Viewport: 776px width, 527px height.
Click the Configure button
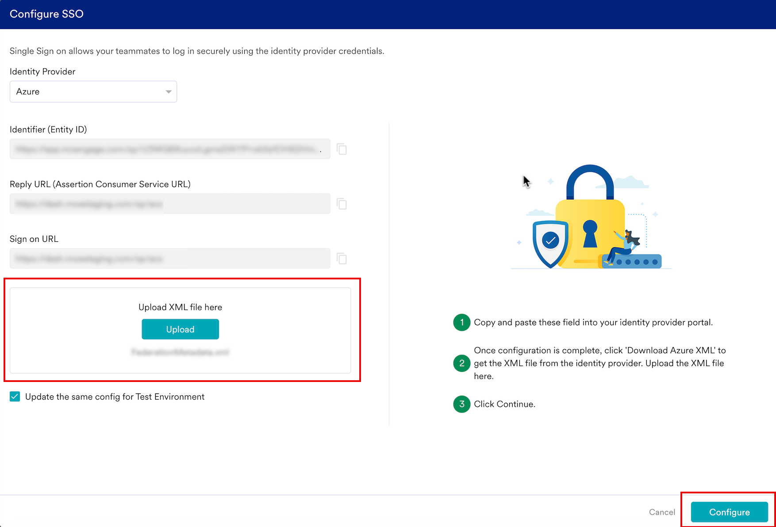729,512
